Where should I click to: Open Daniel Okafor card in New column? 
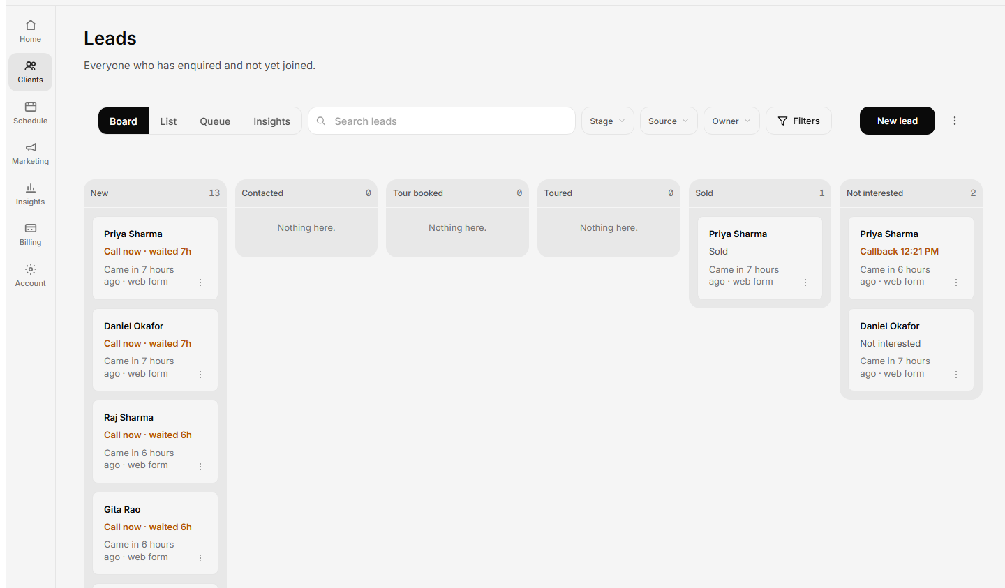(155, 349)
